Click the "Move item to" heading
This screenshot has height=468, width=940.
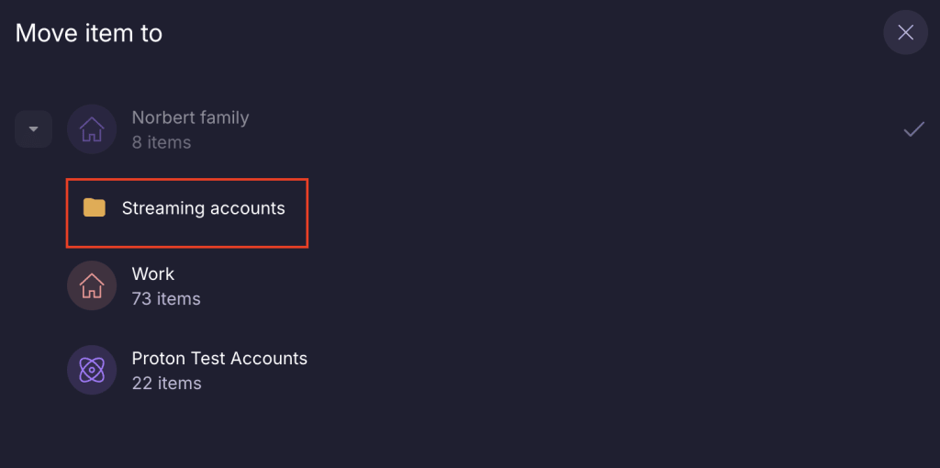[x=89, y=33]
